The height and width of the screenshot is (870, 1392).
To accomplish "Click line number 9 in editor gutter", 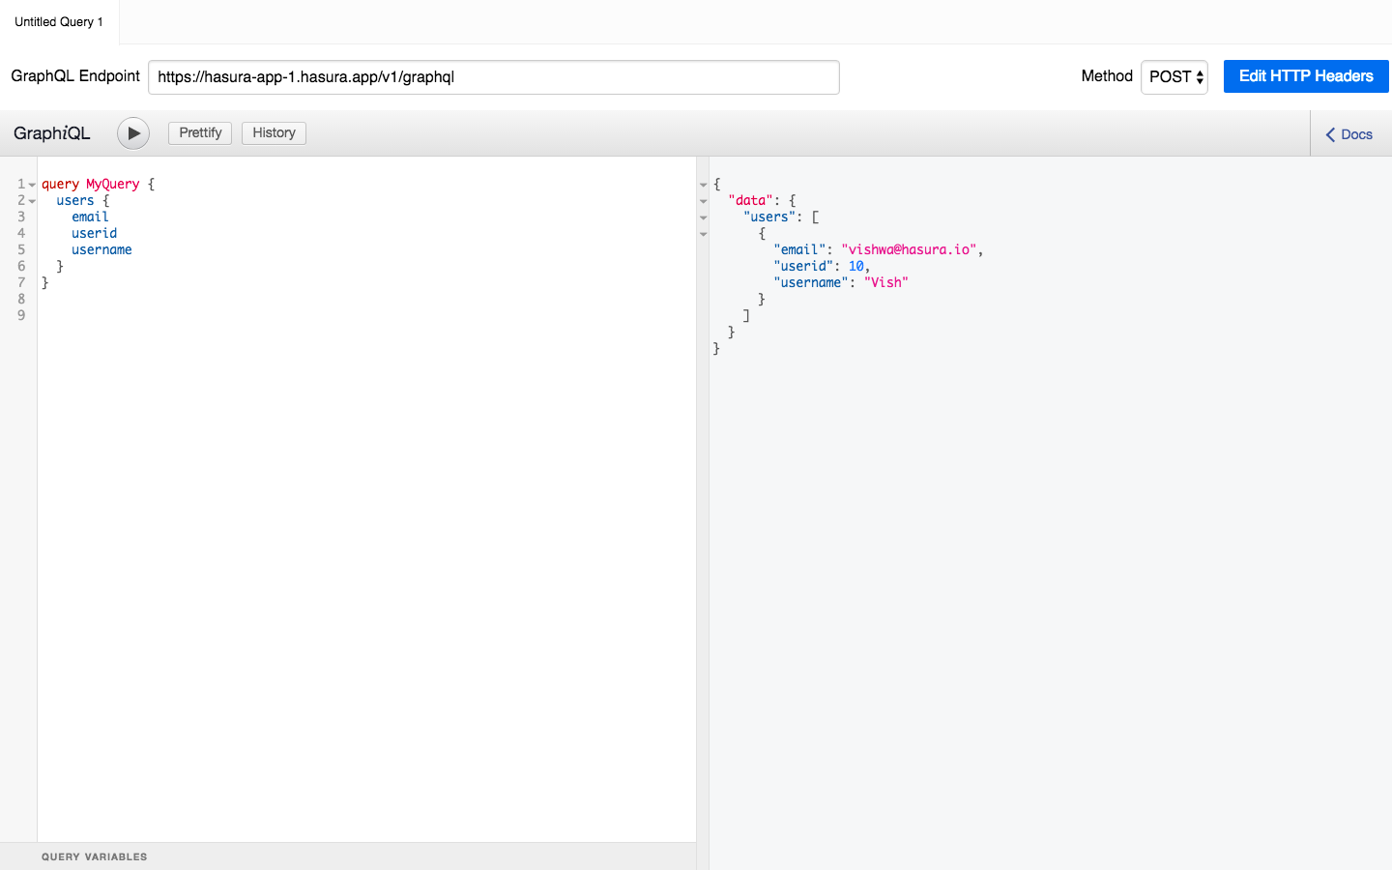I will point(21,315).
